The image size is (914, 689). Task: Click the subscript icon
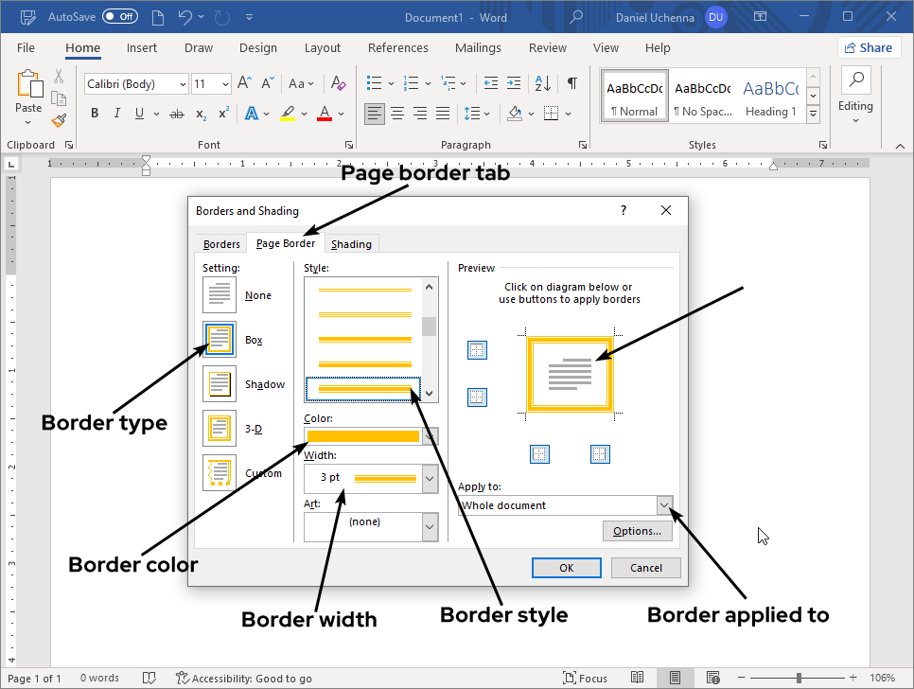[x=200, y=114]
